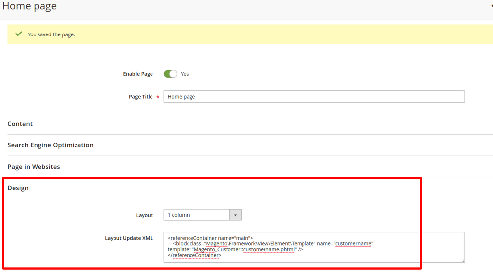Click the back arrow at top right

pos(491,6)
